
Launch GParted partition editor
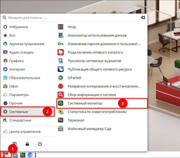coord(61,78)
